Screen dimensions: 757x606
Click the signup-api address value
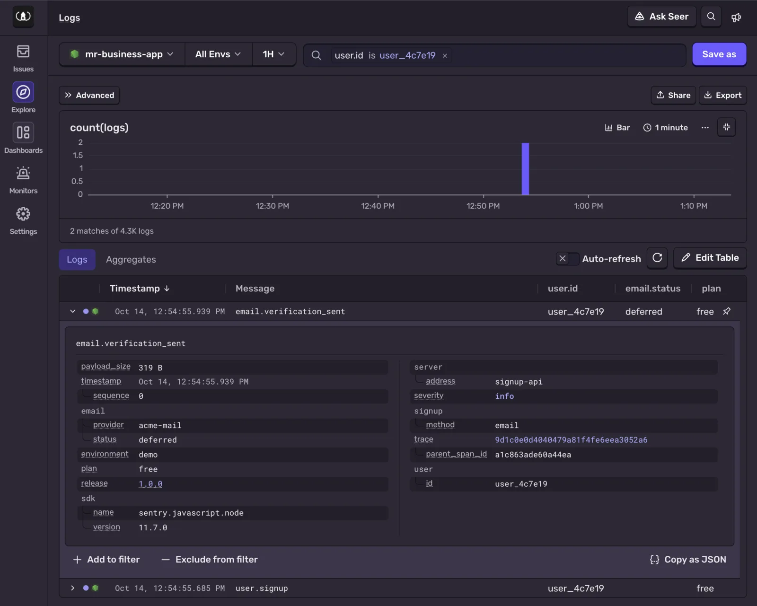519,382
